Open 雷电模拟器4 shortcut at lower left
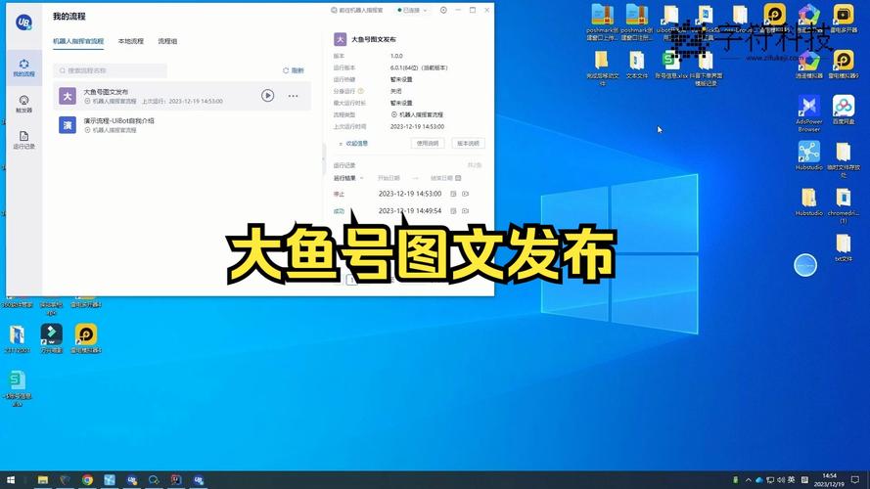Viewport: 870px width, 489px height. click(86, 338)
